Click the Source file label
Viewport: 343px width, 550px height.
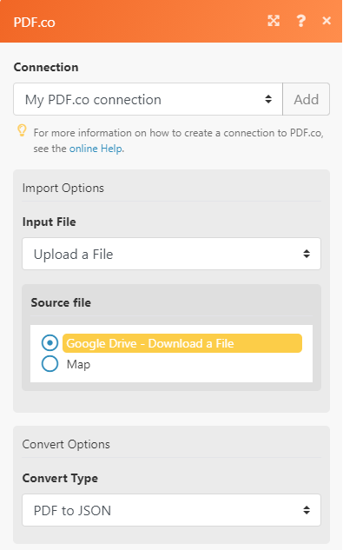(61, 302)
